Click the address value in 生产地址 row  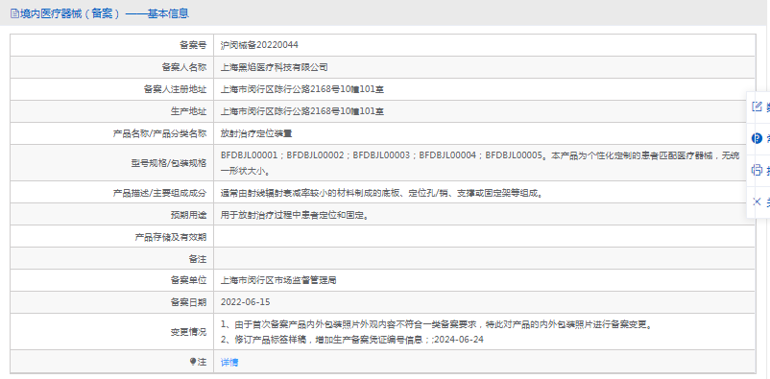click(302, 111)
